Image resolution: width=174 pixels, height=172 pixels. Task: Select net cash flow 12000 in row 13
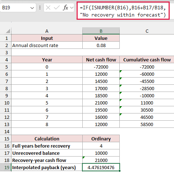point(101,124)
